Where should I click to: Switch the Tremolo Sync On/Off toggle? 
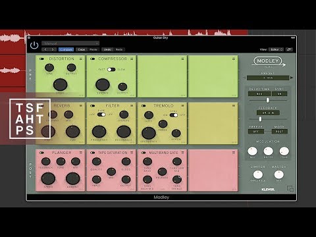(x=174, y=115)
